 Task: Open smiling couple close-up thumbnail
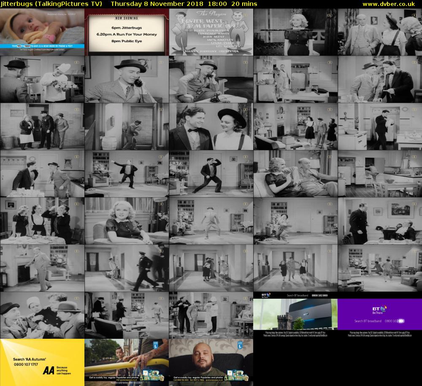(x=211, y=126)
